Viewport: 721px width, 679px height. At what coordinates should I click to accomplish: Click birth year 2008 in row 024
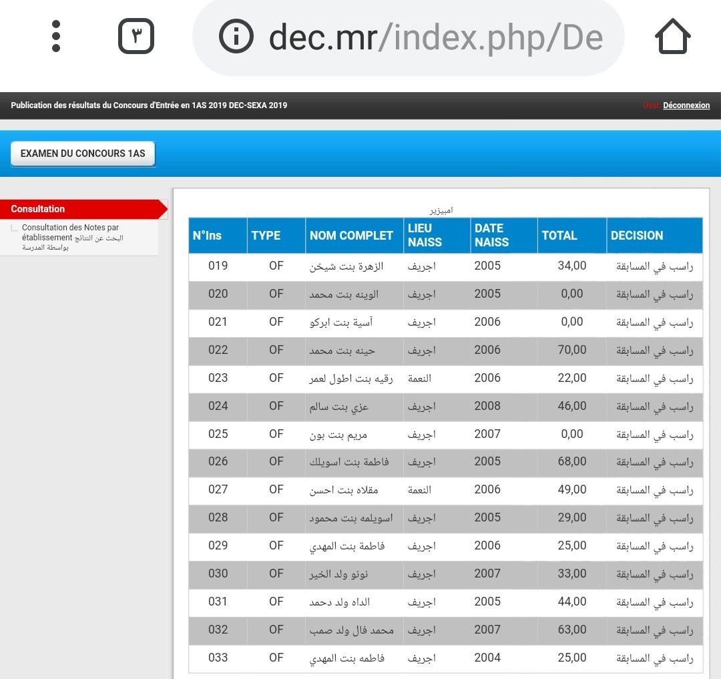click(487, 406)
